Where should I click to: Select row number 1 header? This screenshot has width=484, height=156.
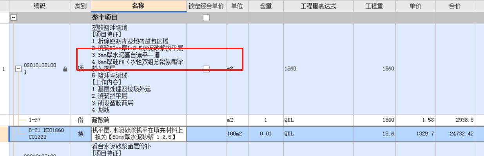coord(4,69)
